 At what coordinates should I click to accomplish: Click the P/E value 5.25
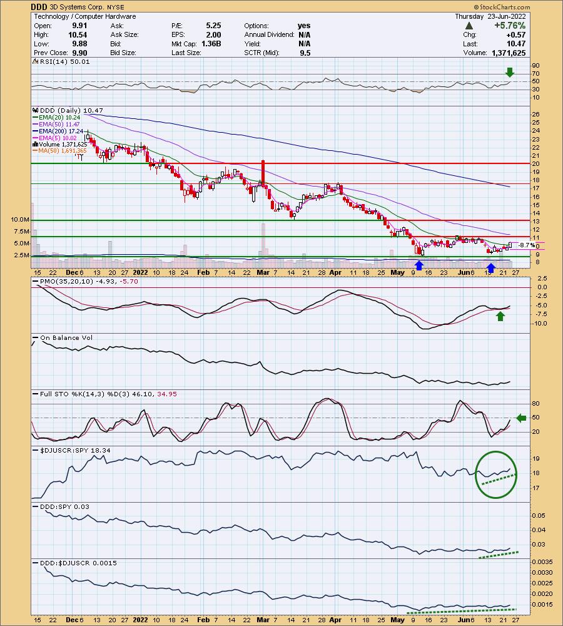[x=213, y=26]
